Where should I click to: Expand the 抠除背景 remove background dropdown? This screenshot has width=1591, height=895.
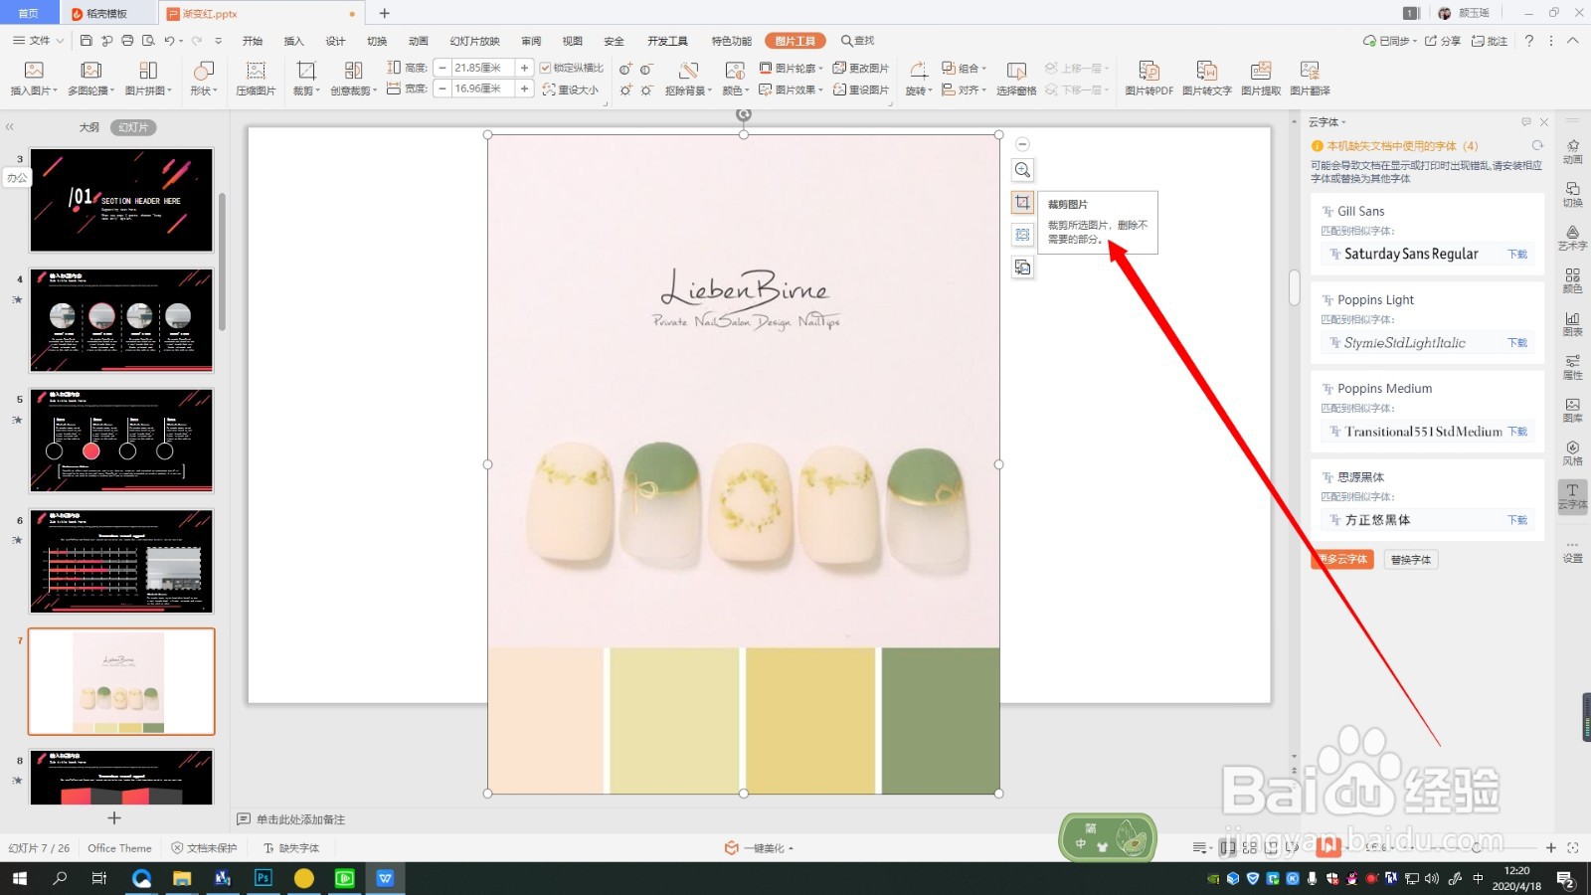688,78
